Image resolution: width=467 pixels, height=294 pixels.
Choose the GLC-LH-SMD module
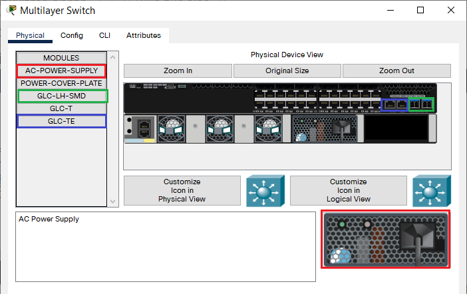pyautogui.click(x=61, y=96)
